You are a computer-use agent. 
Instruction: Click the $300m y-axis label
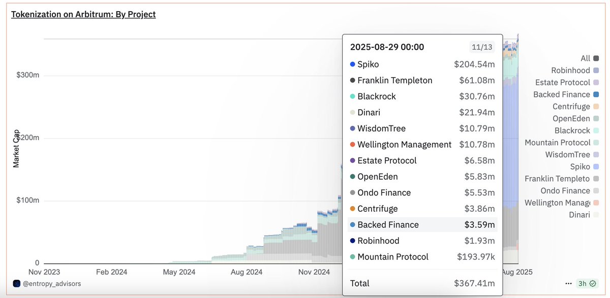pos(28,75)
